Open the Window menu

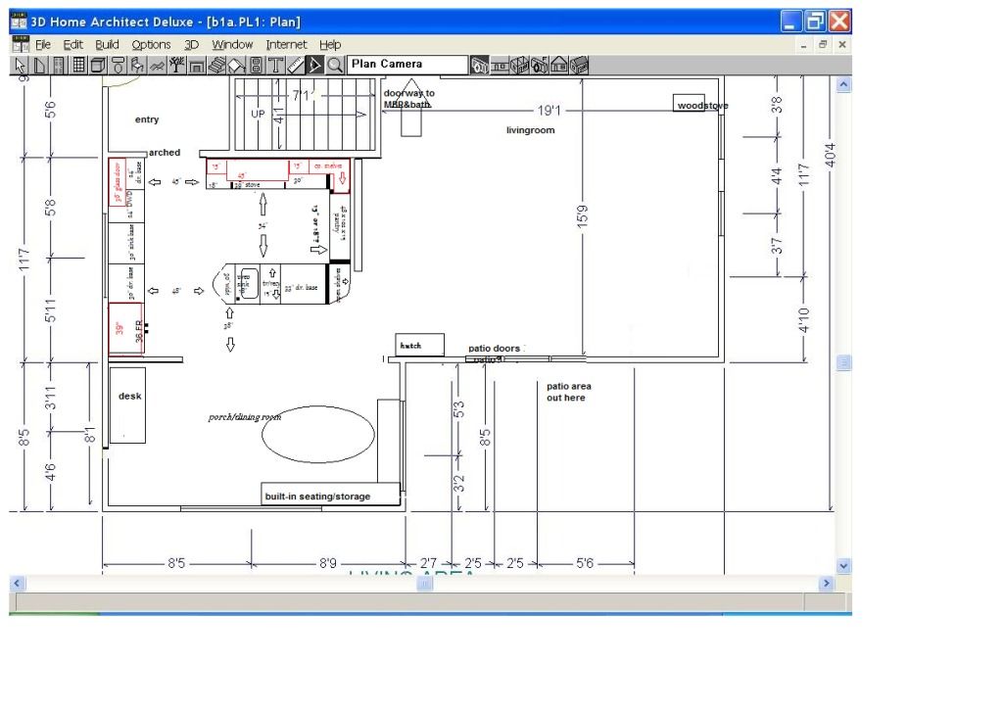[232, 45]
